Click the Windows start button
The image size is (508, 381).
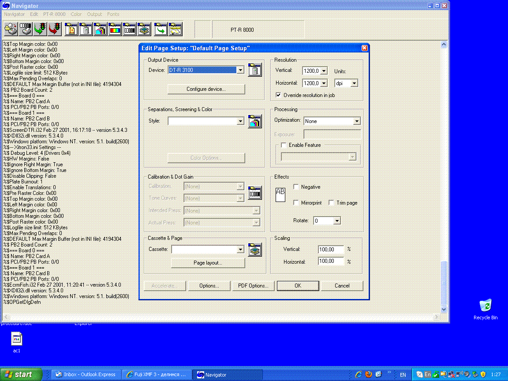[x=21, y=374]
